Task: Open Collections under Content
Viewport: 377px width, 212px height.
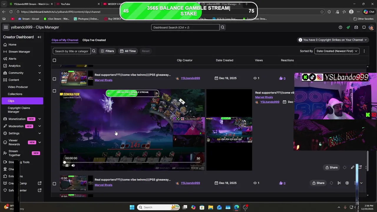Action: 15,94
